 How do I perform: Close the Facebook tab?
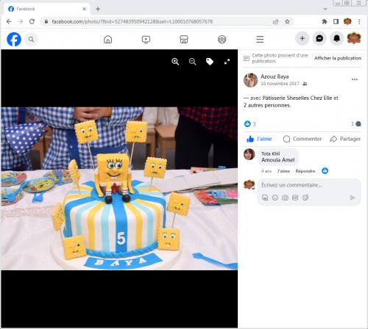84,9
